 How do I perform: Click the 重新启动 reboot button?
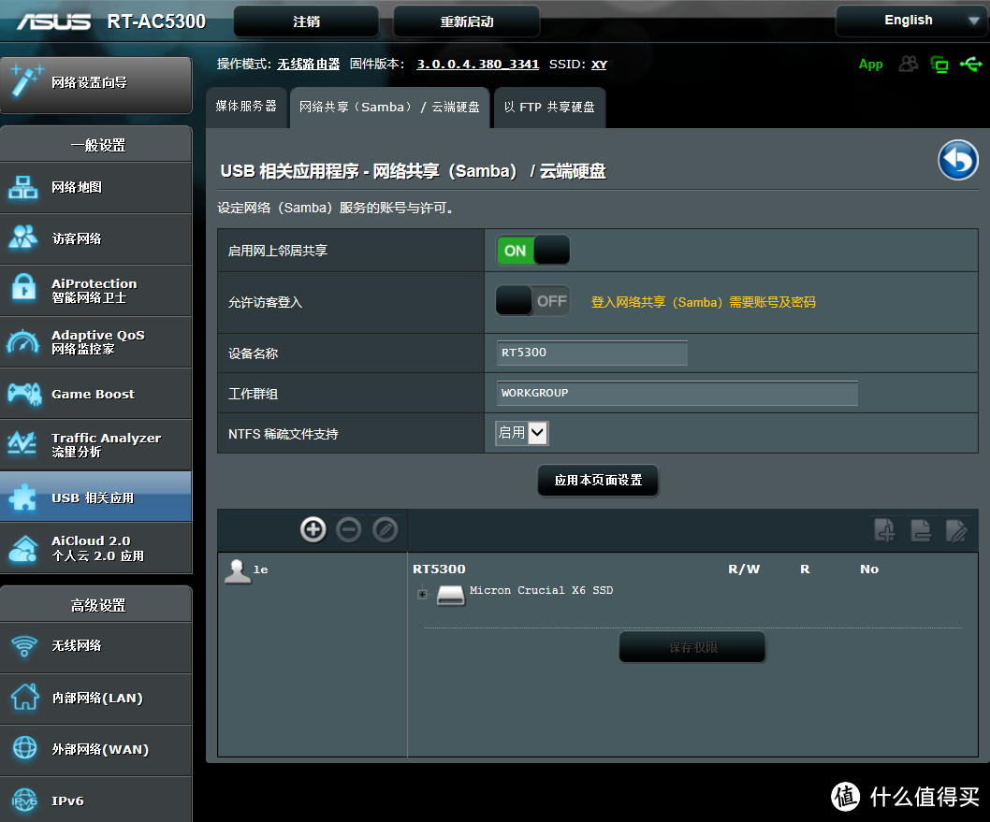(x=467, y=22)
